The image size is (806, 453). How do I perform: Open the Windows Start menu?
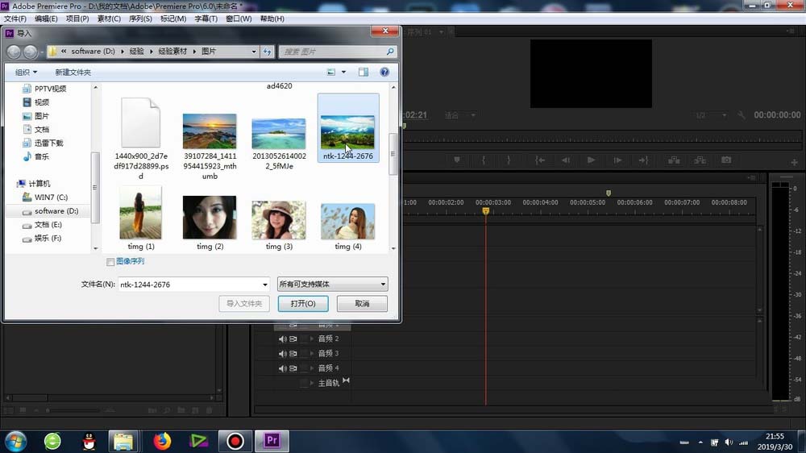(15, 441)
